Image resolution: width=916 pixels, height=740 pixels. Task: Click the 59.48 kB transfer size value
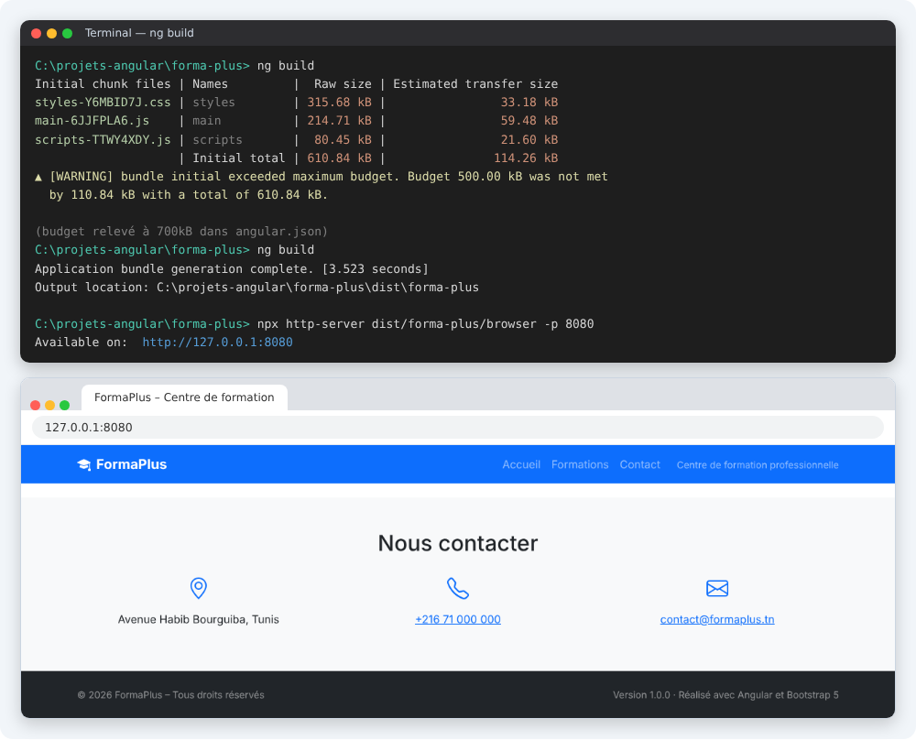(x=529, y=121)
